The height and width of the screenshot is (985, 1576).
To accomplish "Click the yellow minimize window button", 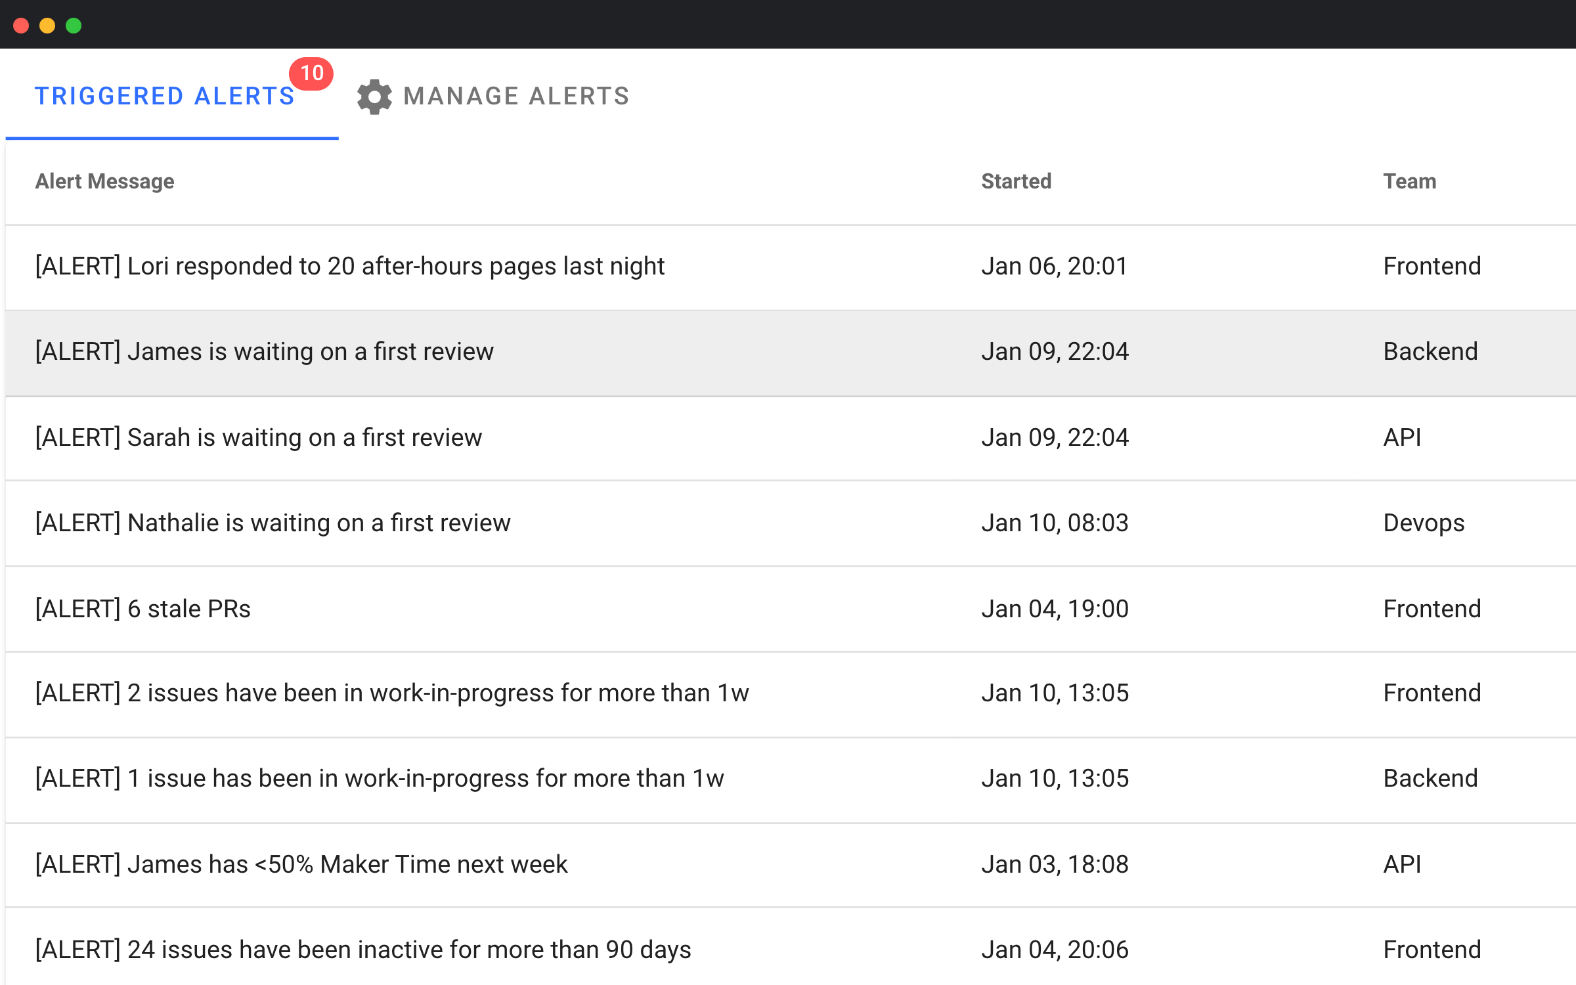I will (47, 26).
